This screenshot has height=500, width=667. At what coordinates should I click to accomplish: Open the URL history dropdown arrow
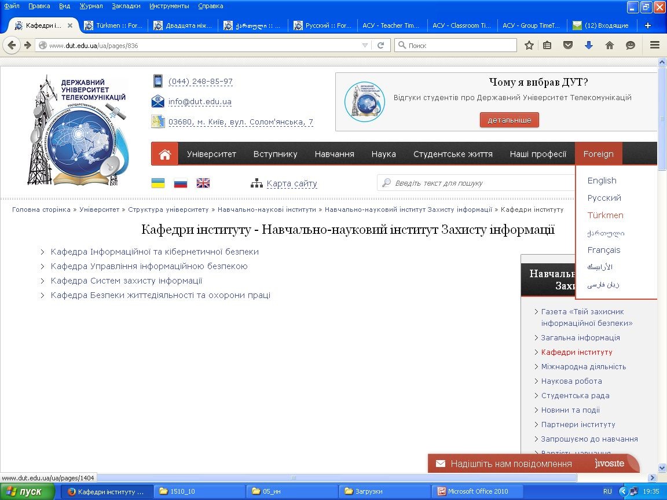(365, 45)
